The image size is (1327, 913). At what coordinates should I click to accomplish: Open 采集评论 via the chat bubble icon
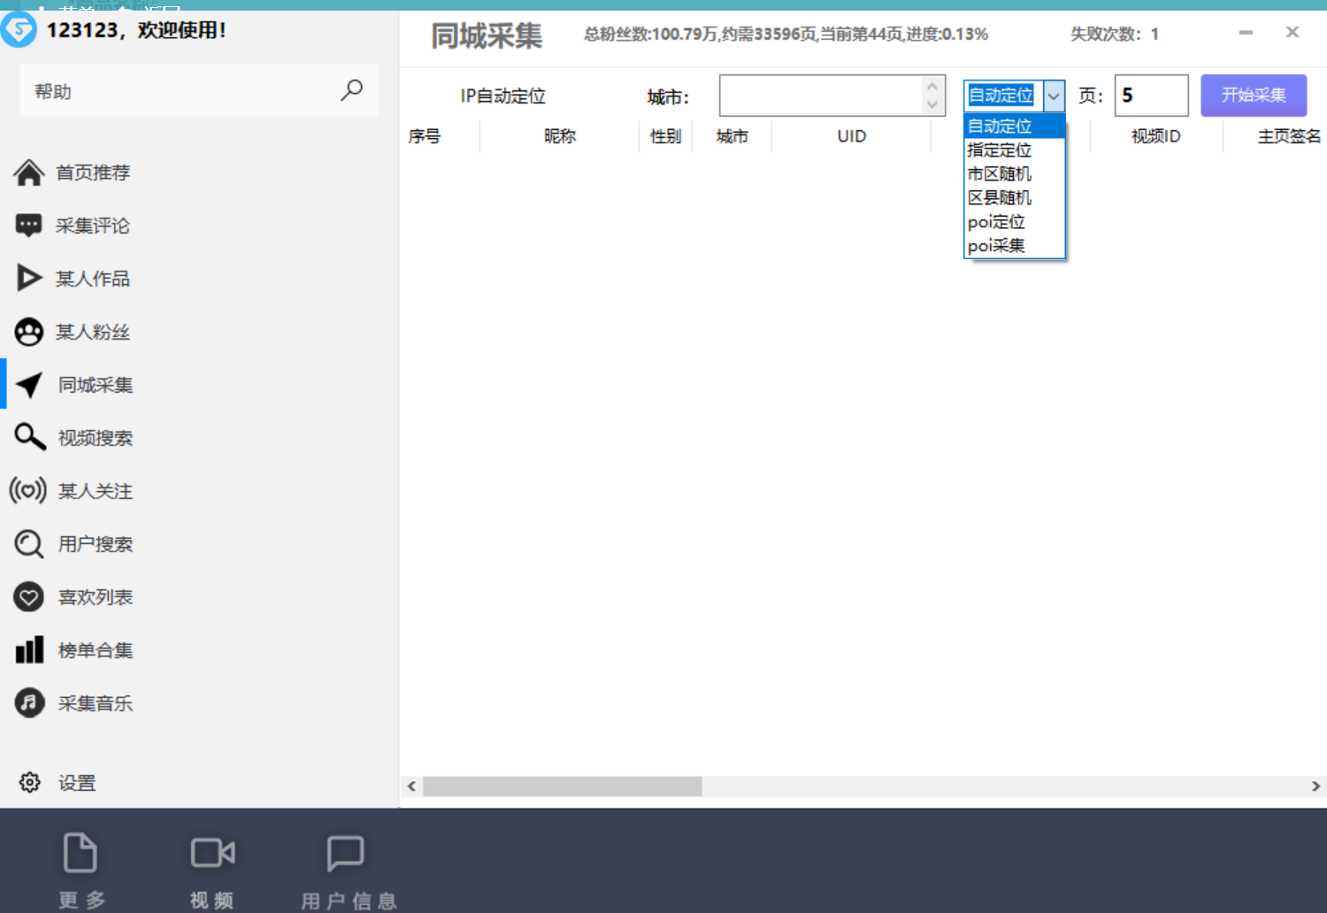(28, 226)
